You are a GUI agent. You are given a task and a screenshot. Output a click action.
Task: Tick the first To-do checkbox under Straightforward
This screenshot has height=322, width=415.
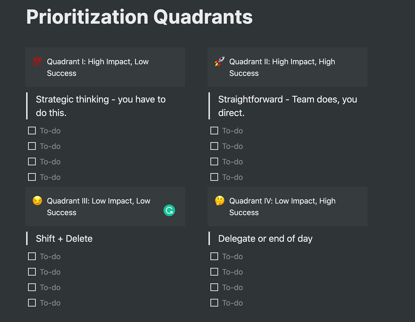(214, 131)
